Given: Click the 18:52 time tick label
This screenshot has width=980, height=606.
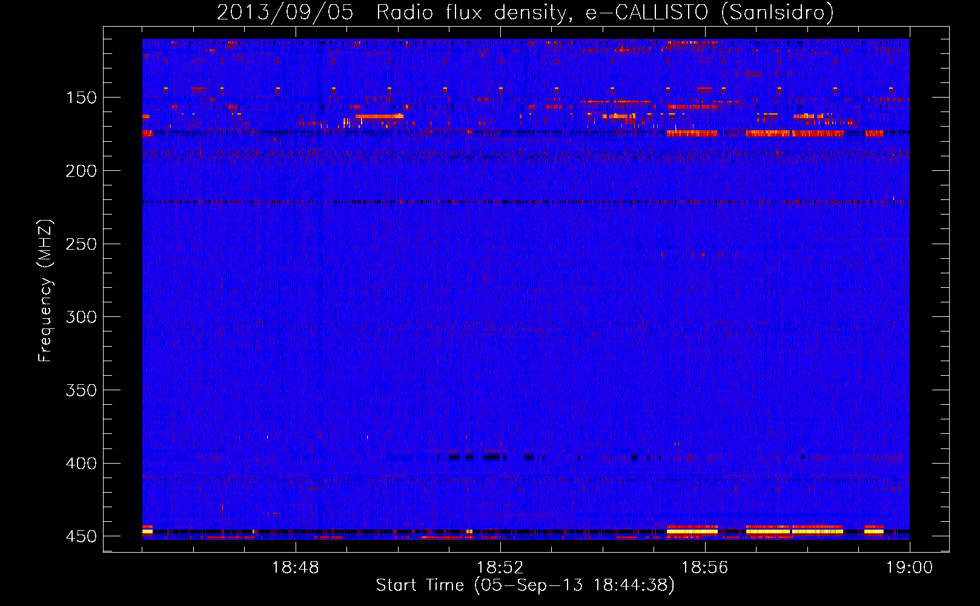Looking at the screenshot, I should pyautogui.click(x=500, y=568).
